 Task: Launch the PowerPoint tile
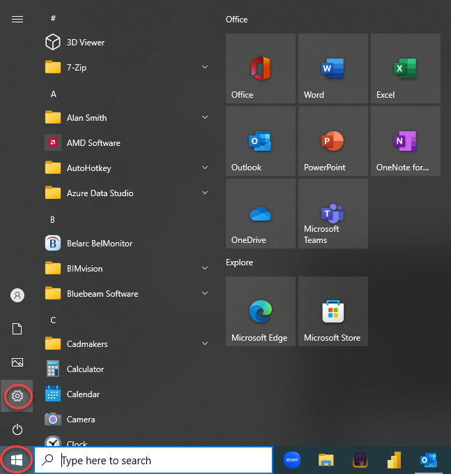333,141
